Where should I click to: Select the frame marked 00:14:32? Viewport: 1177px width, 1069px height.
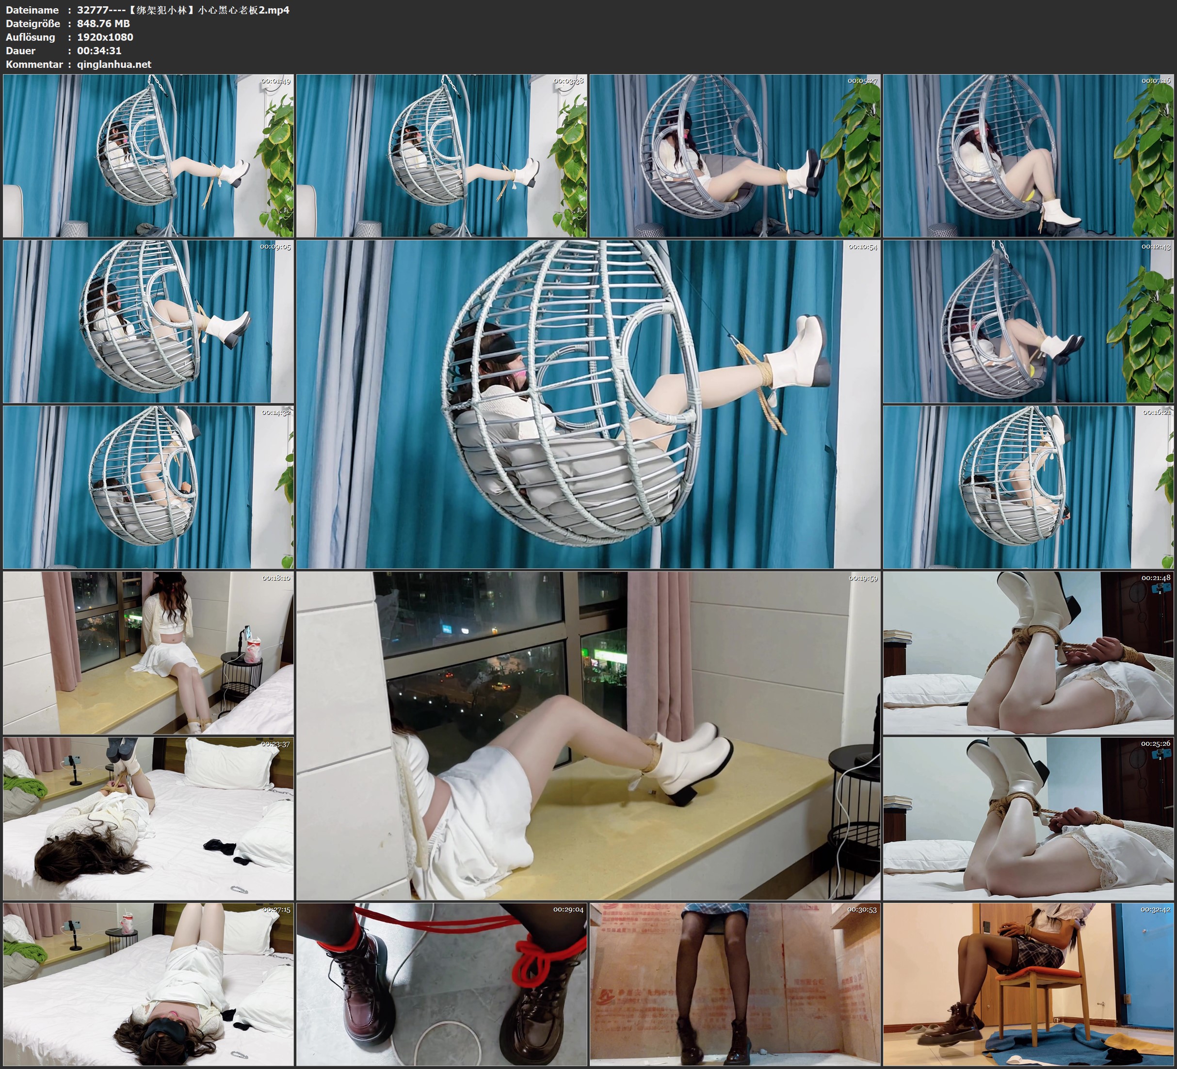148,487
